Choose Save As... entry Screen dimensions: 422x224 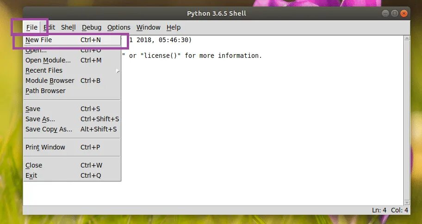[x=72, y=119]
